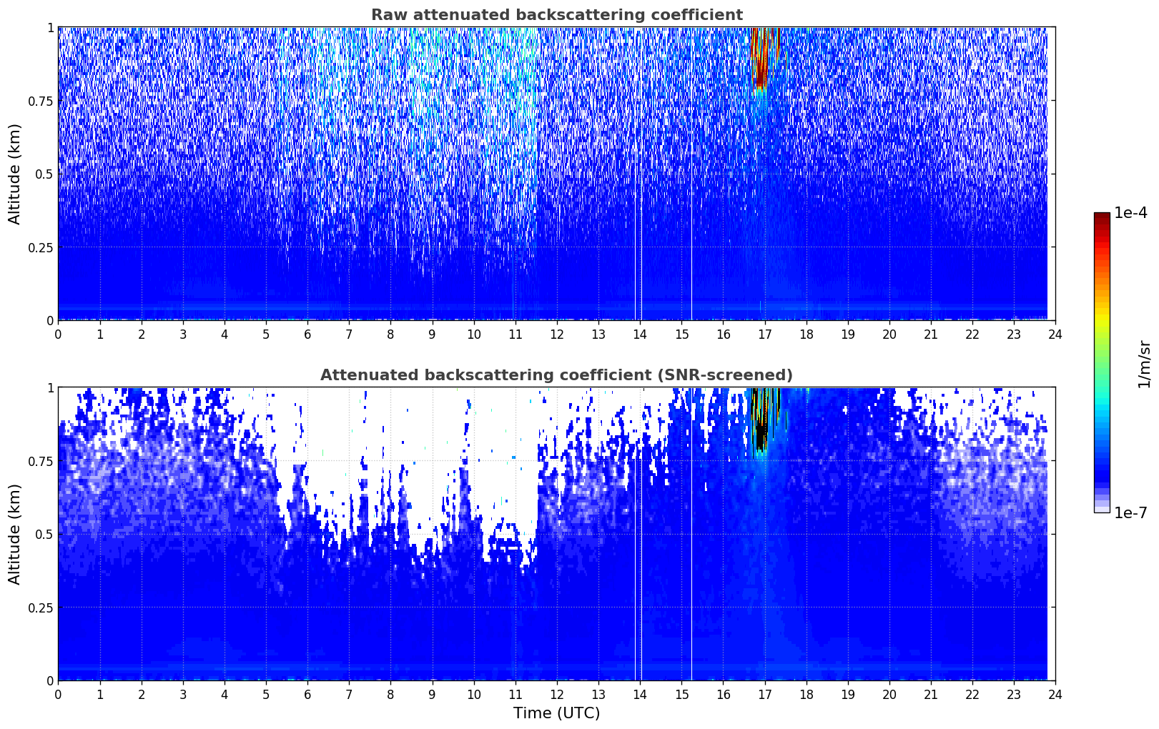Click the '1e-4' colorbar maximum label
The width and height of the screenshot is (1159, 729).
[1130, 213]
